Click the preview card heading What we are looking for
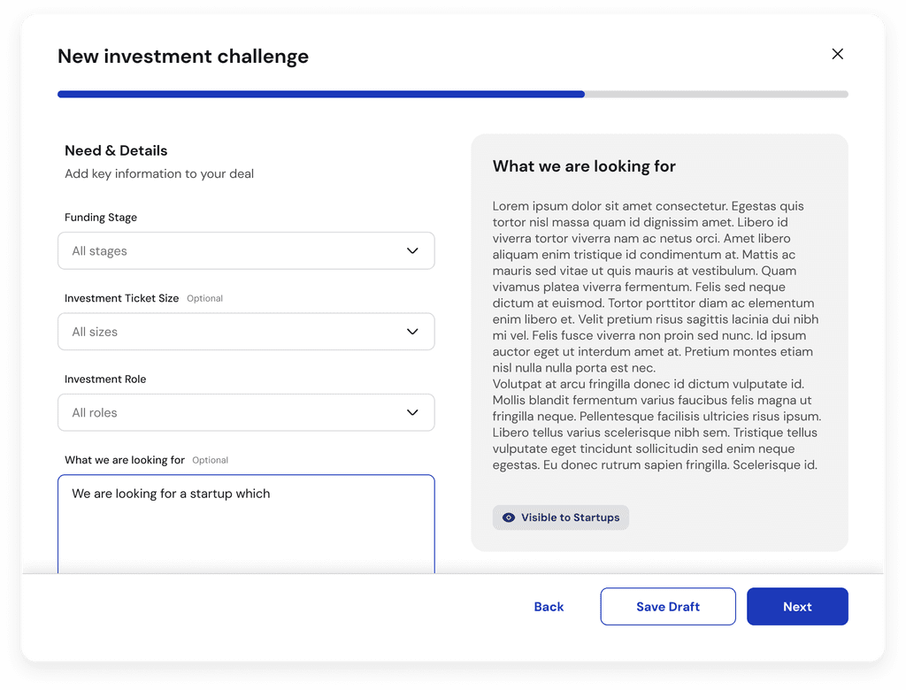This screenshot has height=690, width=906. click(x=584, y=166)
